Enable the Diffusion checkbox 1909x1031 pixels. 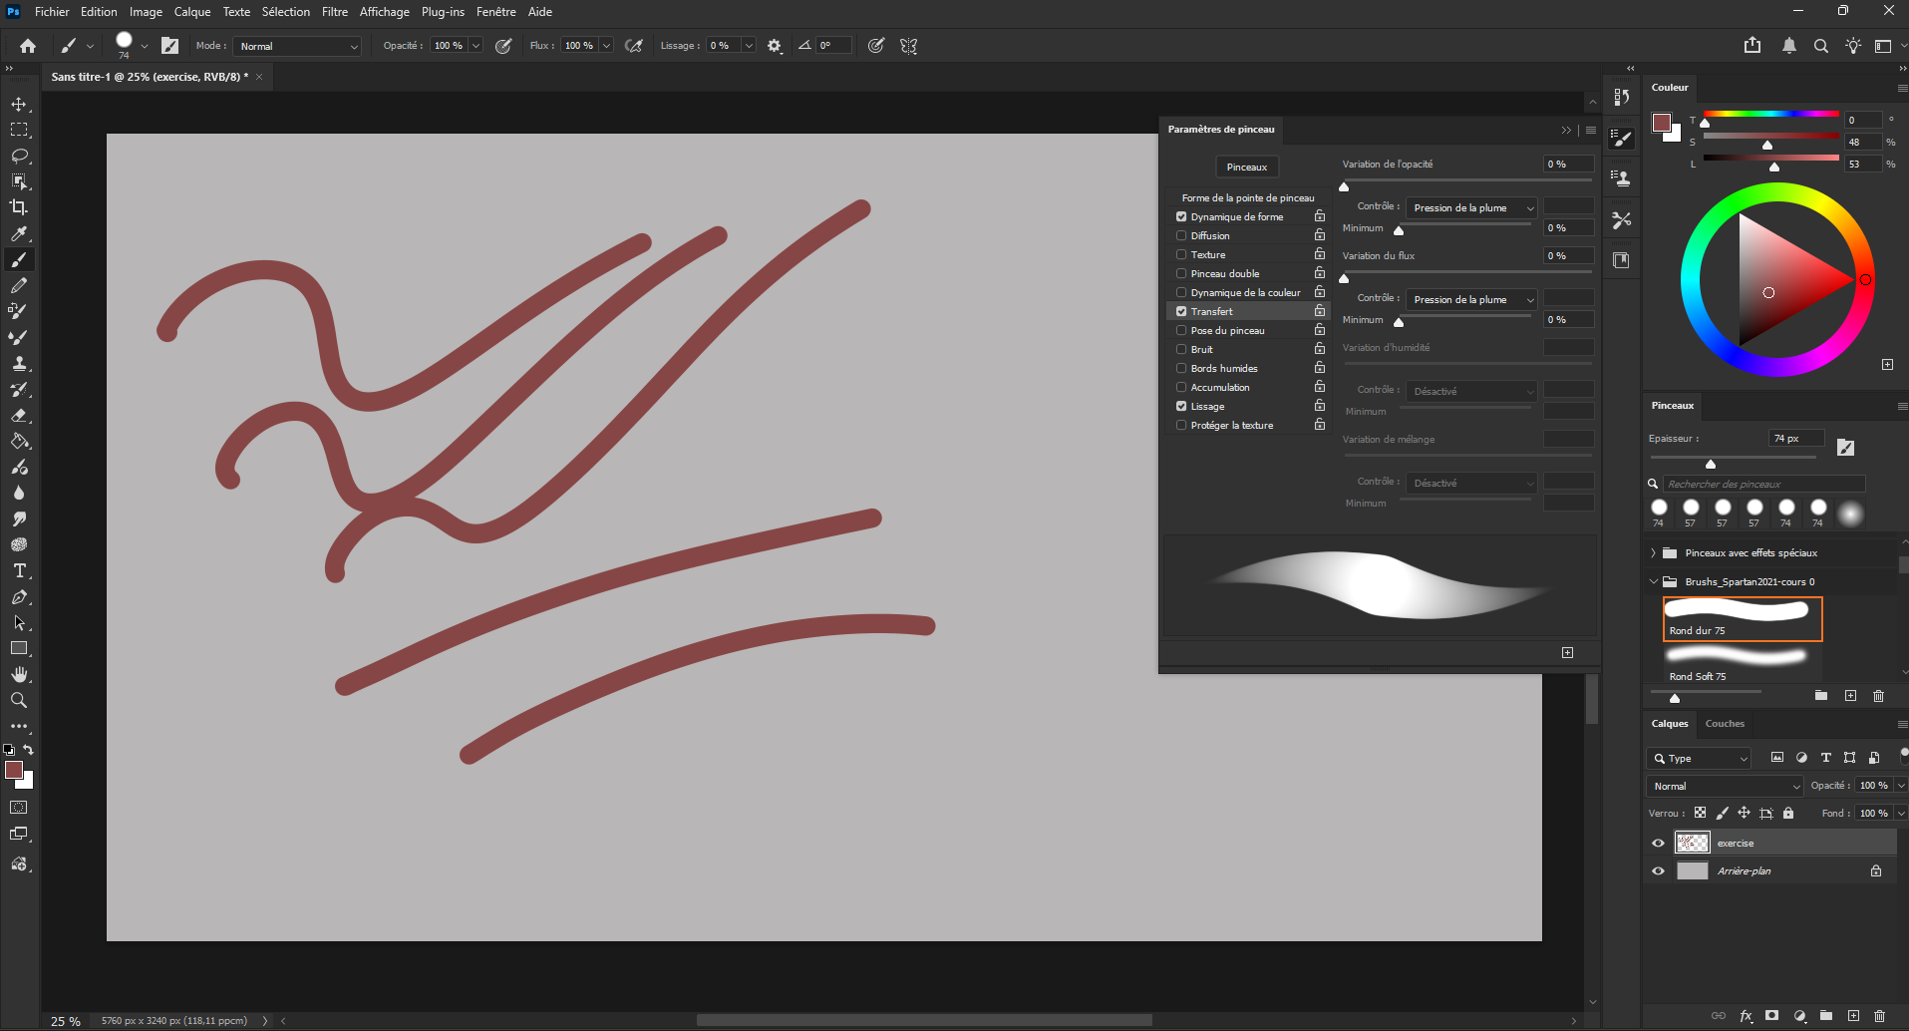click(x=1181, y=236)
